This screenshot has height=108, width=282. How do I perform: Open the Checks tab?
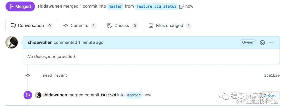tap(122, 26)
